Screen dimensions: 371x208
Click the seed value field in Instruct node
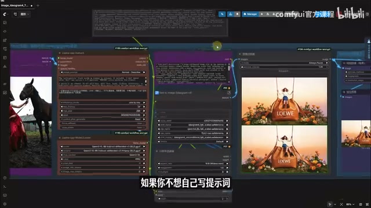pyautogui.click(x=103, y=115)
